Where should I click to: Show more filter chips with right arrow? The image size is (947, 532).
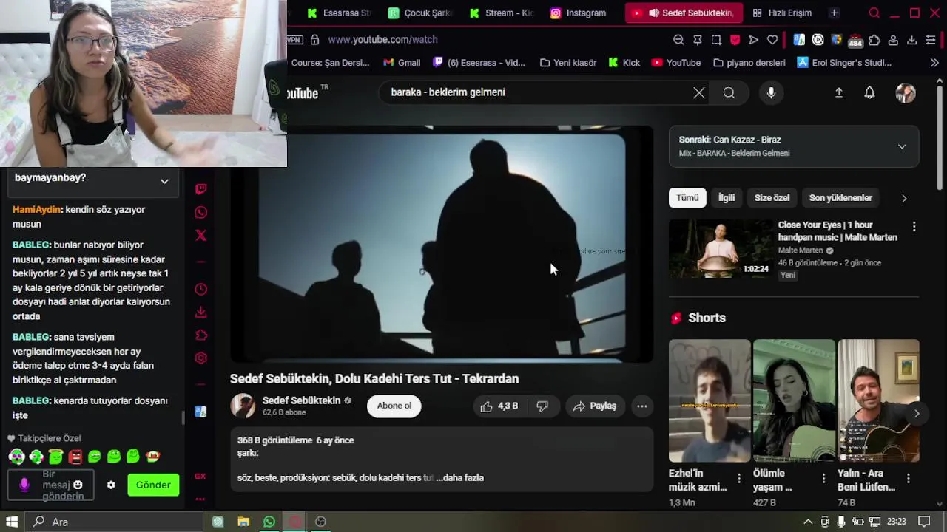pyautogui.click(x=903, y=198)
